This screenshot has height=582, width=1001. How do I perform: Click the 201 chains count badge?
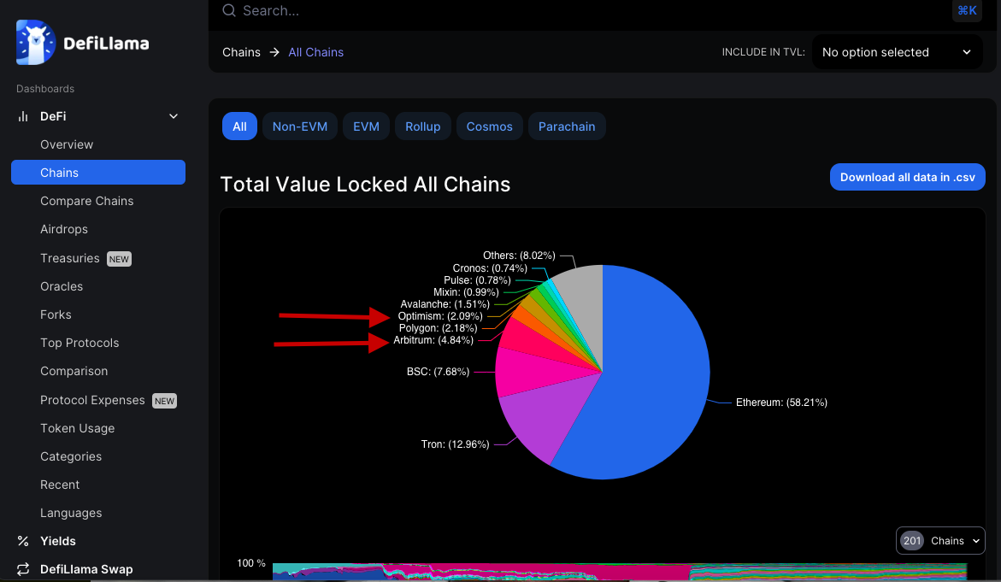912,540
